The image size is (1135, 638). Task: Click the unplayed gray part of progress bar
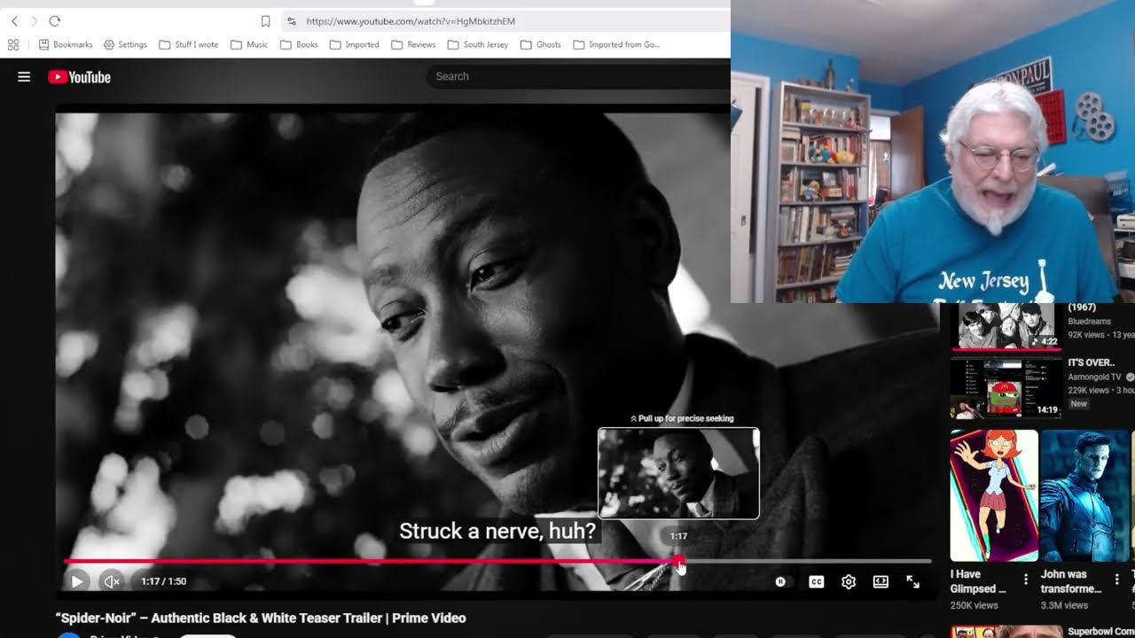(x=808, y=561)
